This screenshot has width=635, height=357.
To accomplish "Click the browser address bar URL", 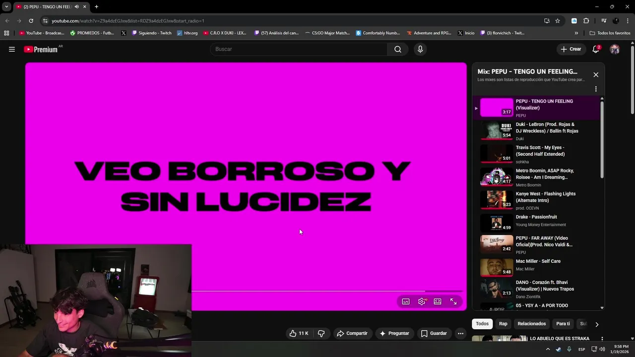I will tap(128, 21).
